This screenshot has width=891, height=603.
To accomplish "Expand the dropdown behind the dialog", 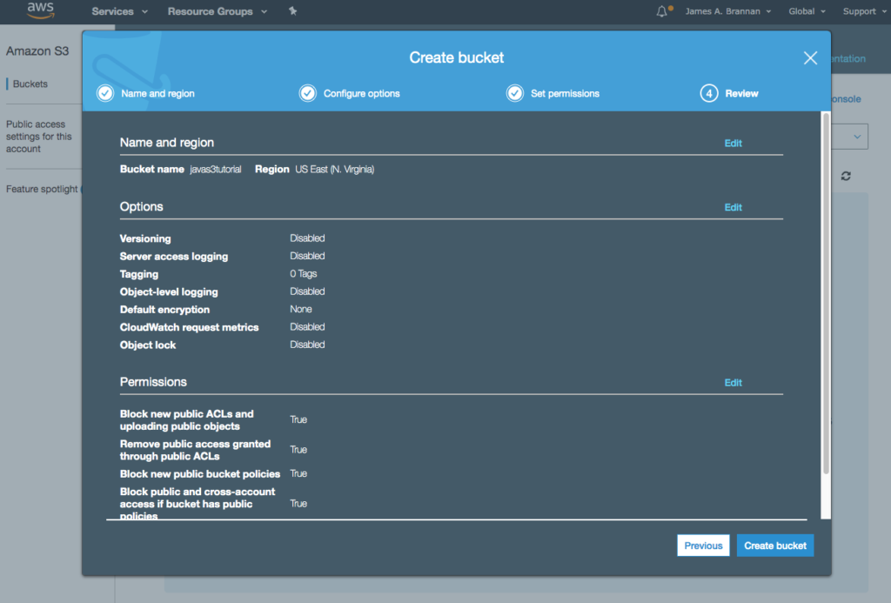I will (857, 137).
